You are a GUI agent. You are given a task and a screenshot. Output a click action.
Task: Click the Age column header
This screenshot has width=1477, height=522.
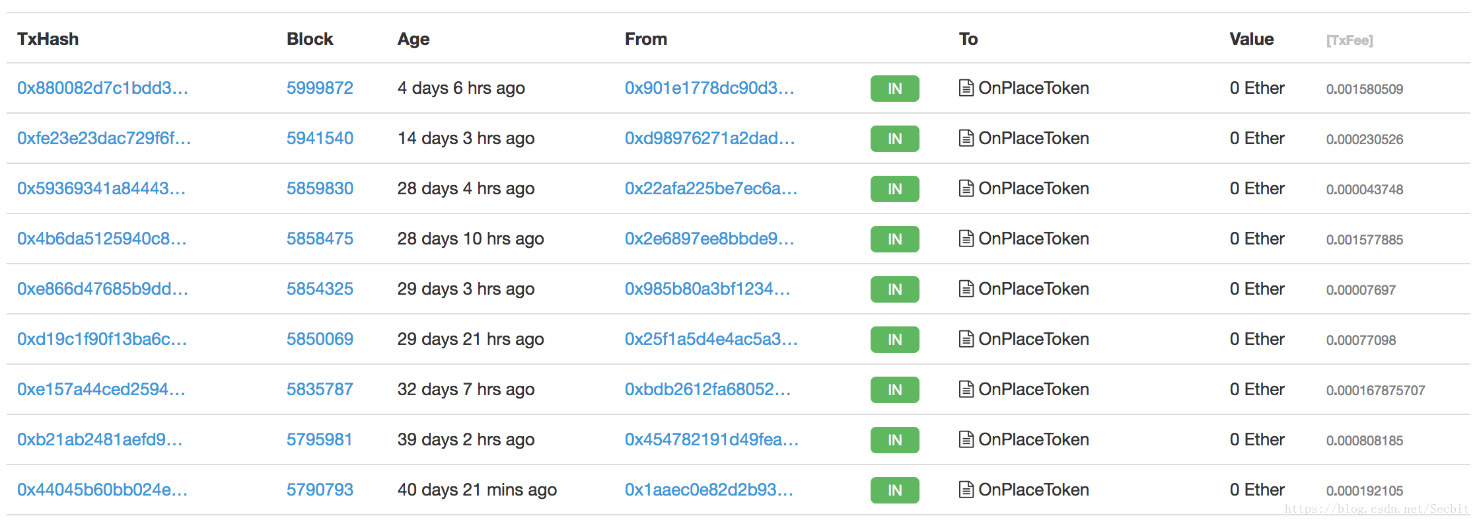[x=414, y=40]
